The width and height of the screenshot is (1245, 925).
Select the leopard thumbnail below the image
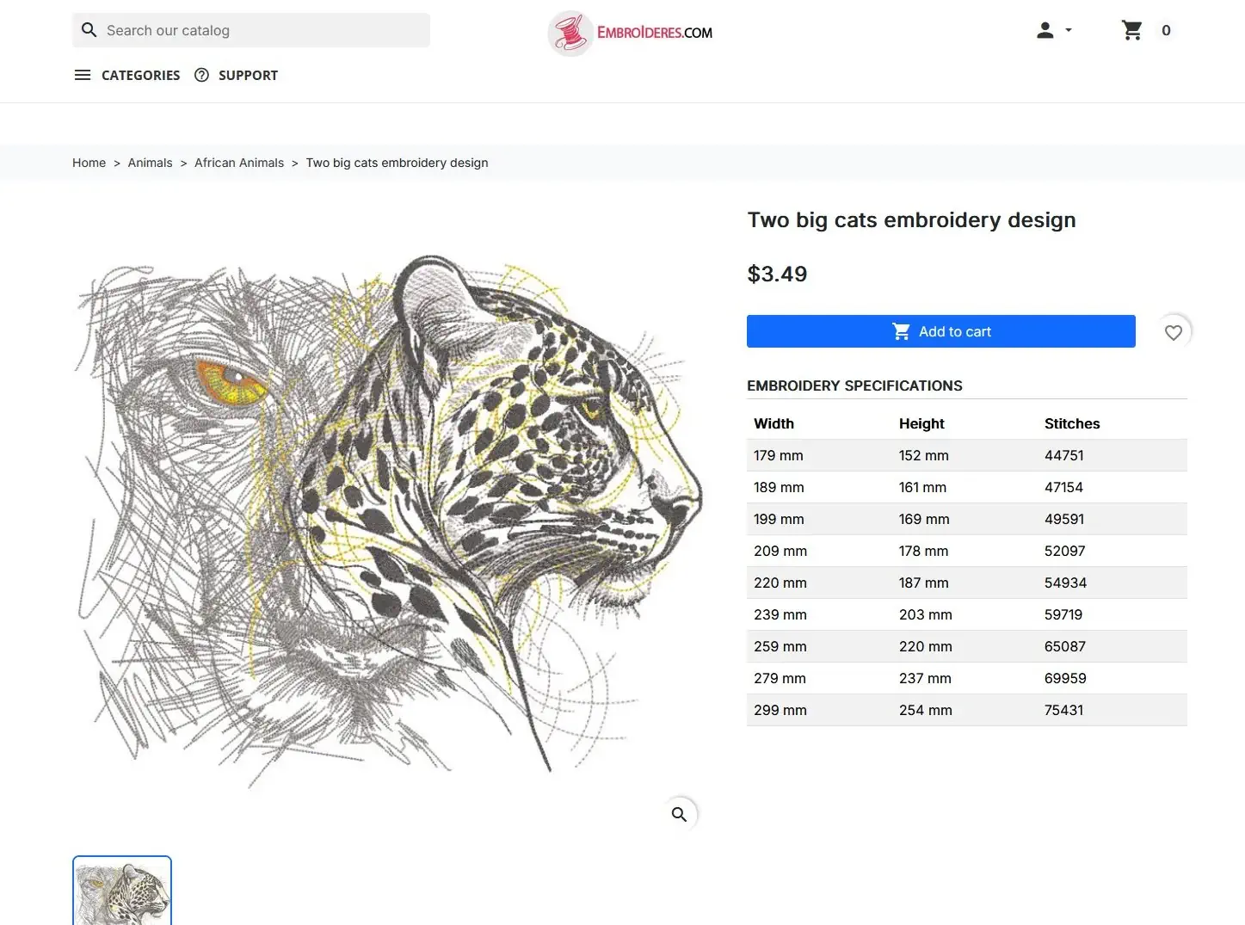122,891
